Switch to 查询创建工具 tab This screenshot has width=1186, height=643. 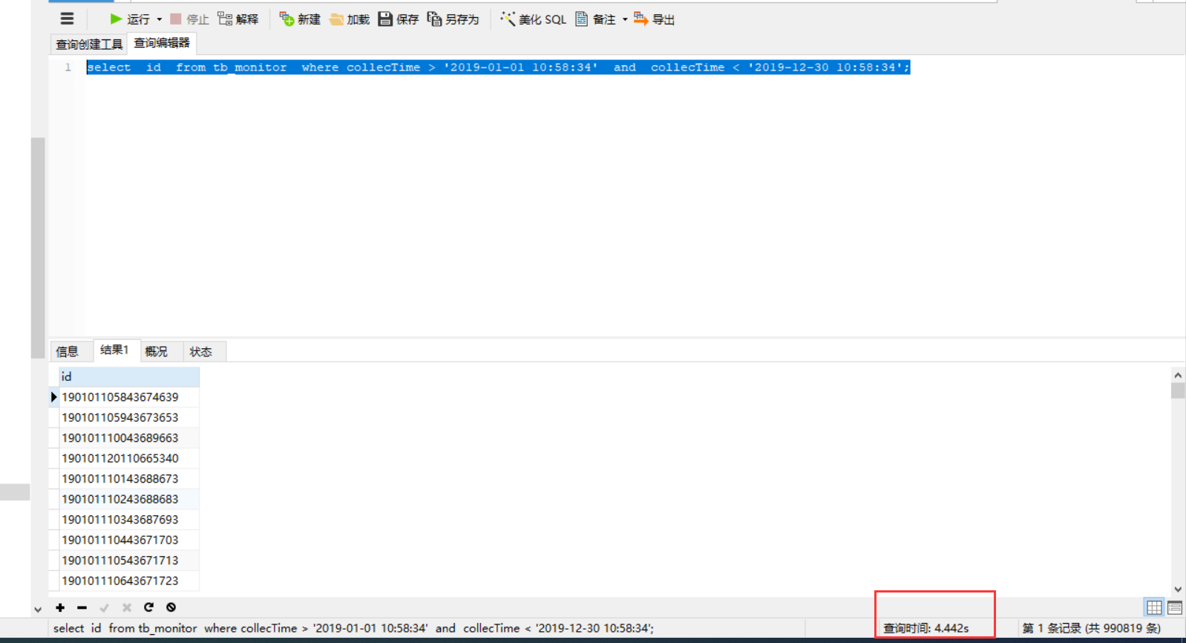(x=89, y=45)
